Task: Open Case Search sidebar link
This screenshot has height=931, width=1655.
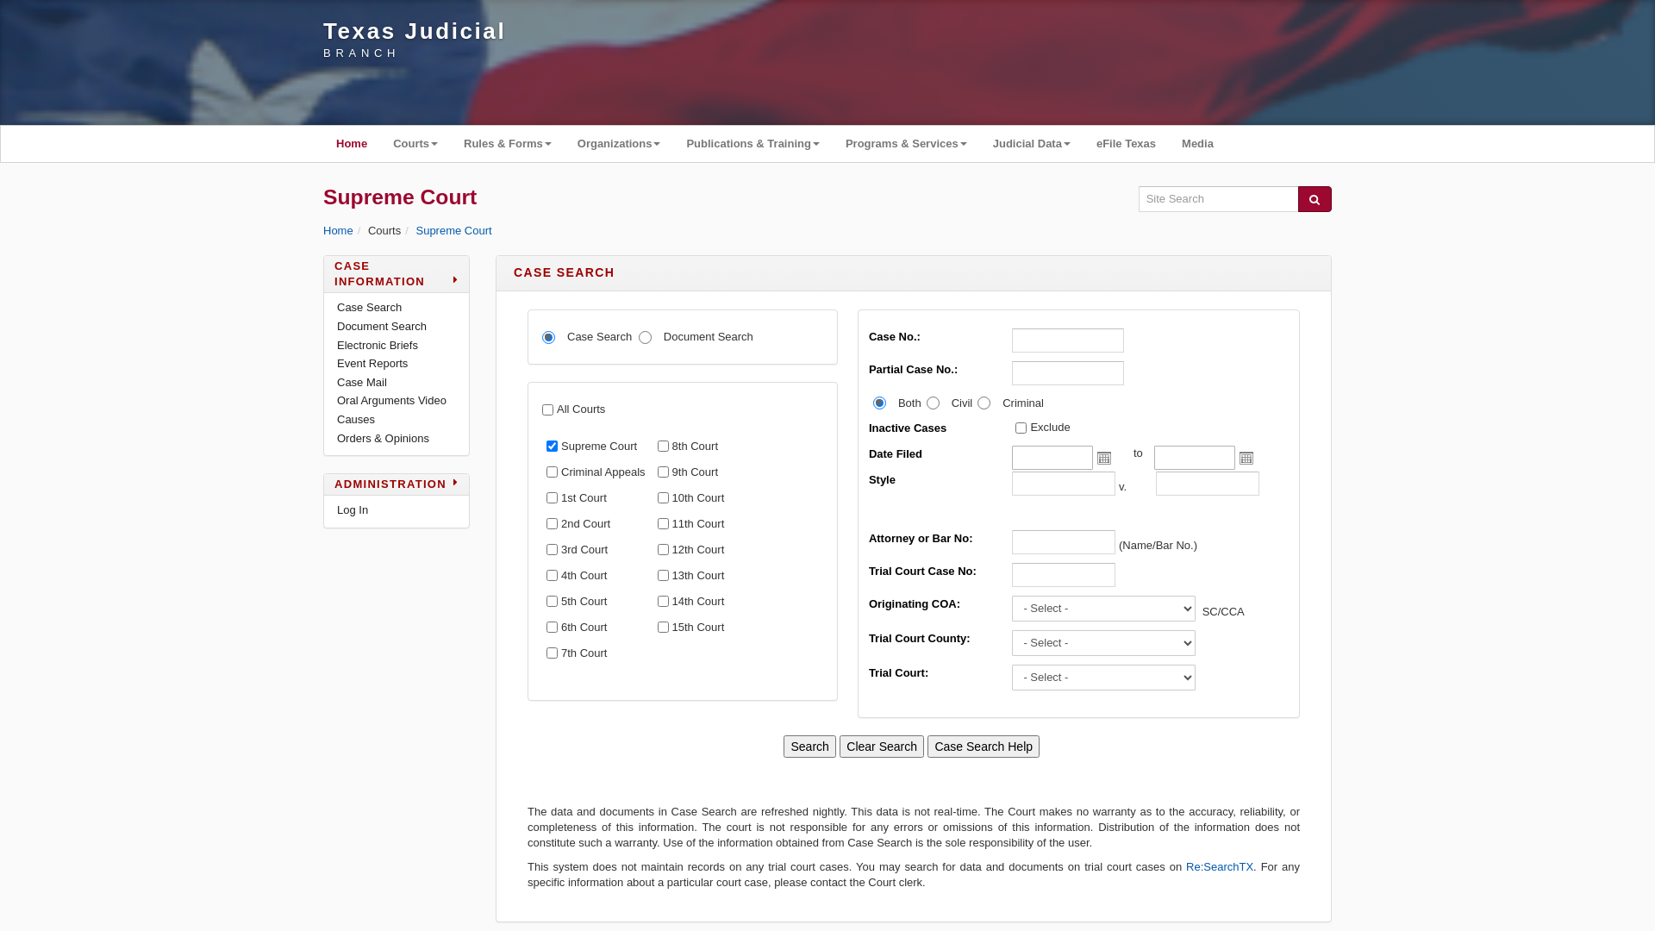Action: pos(369,308)
